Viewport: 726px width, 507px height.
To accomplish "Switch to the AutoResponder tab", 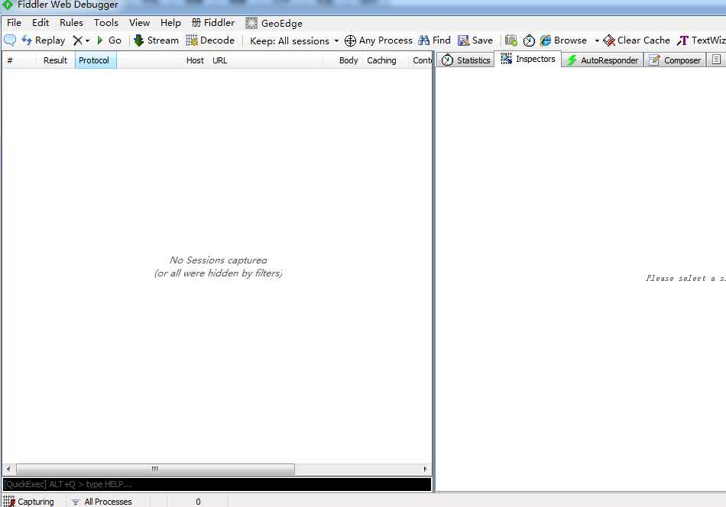I will [602, 60].
